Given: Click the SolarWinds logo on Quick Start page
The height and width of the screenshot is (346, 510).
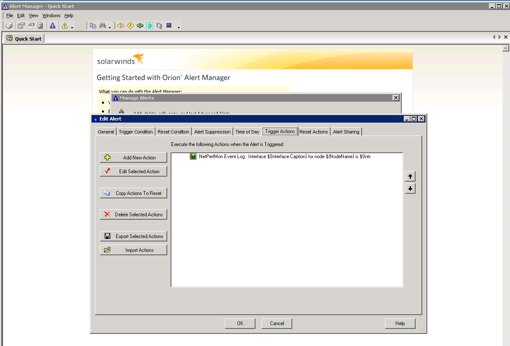Looking at the screenshot, I should pos(120,59).
